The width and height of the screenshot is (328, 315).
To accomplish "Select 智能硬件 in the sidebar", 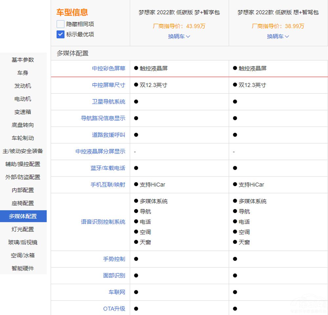I will tap(23, 268).
